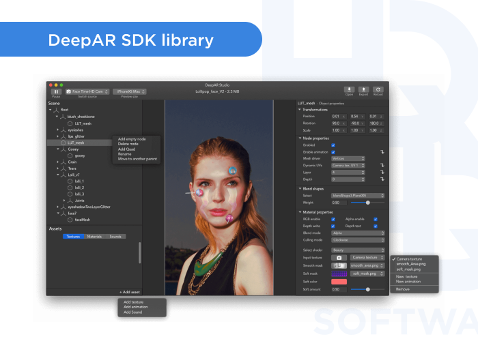Export the effect with Export icon

pyautogui.click(x=363, y=89)
